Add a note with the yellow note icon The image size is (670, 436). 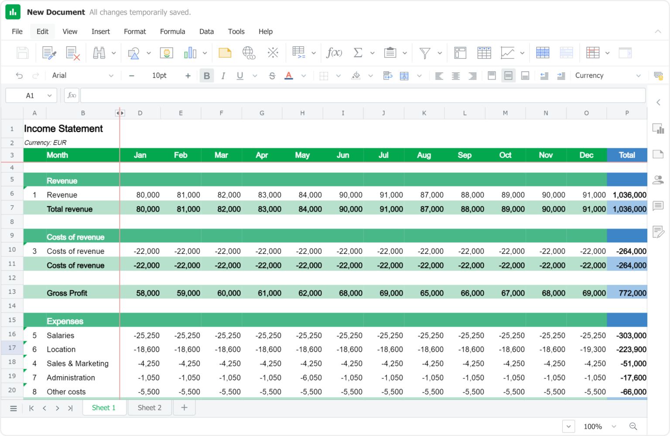tap(225, 53)
